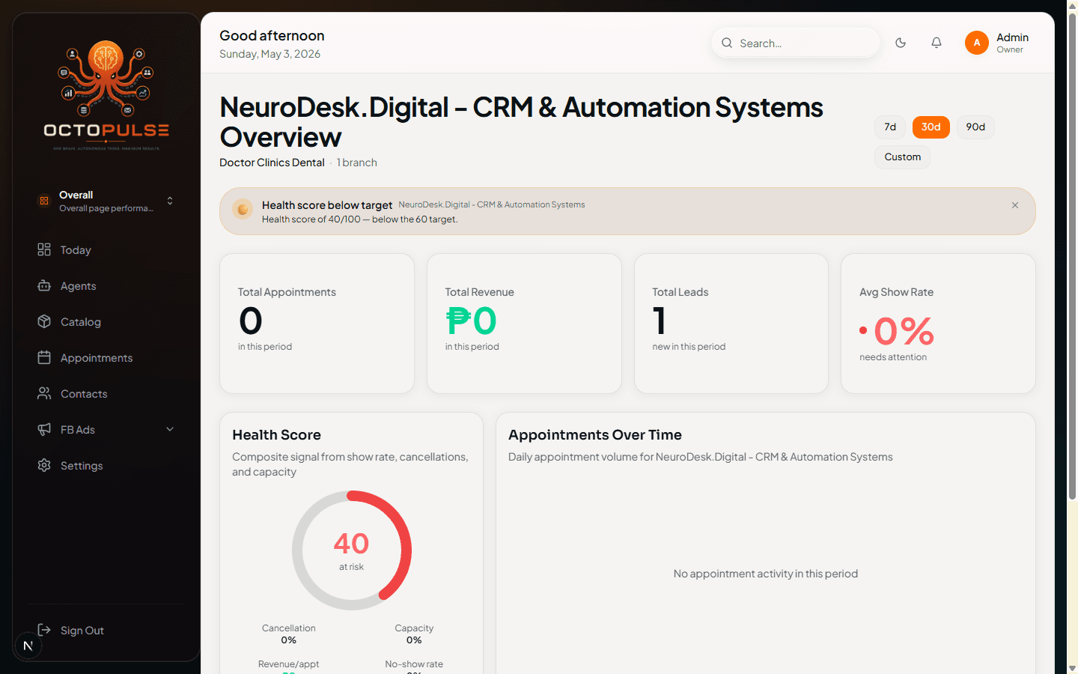Open the Total Appointments card

point(317,324)
